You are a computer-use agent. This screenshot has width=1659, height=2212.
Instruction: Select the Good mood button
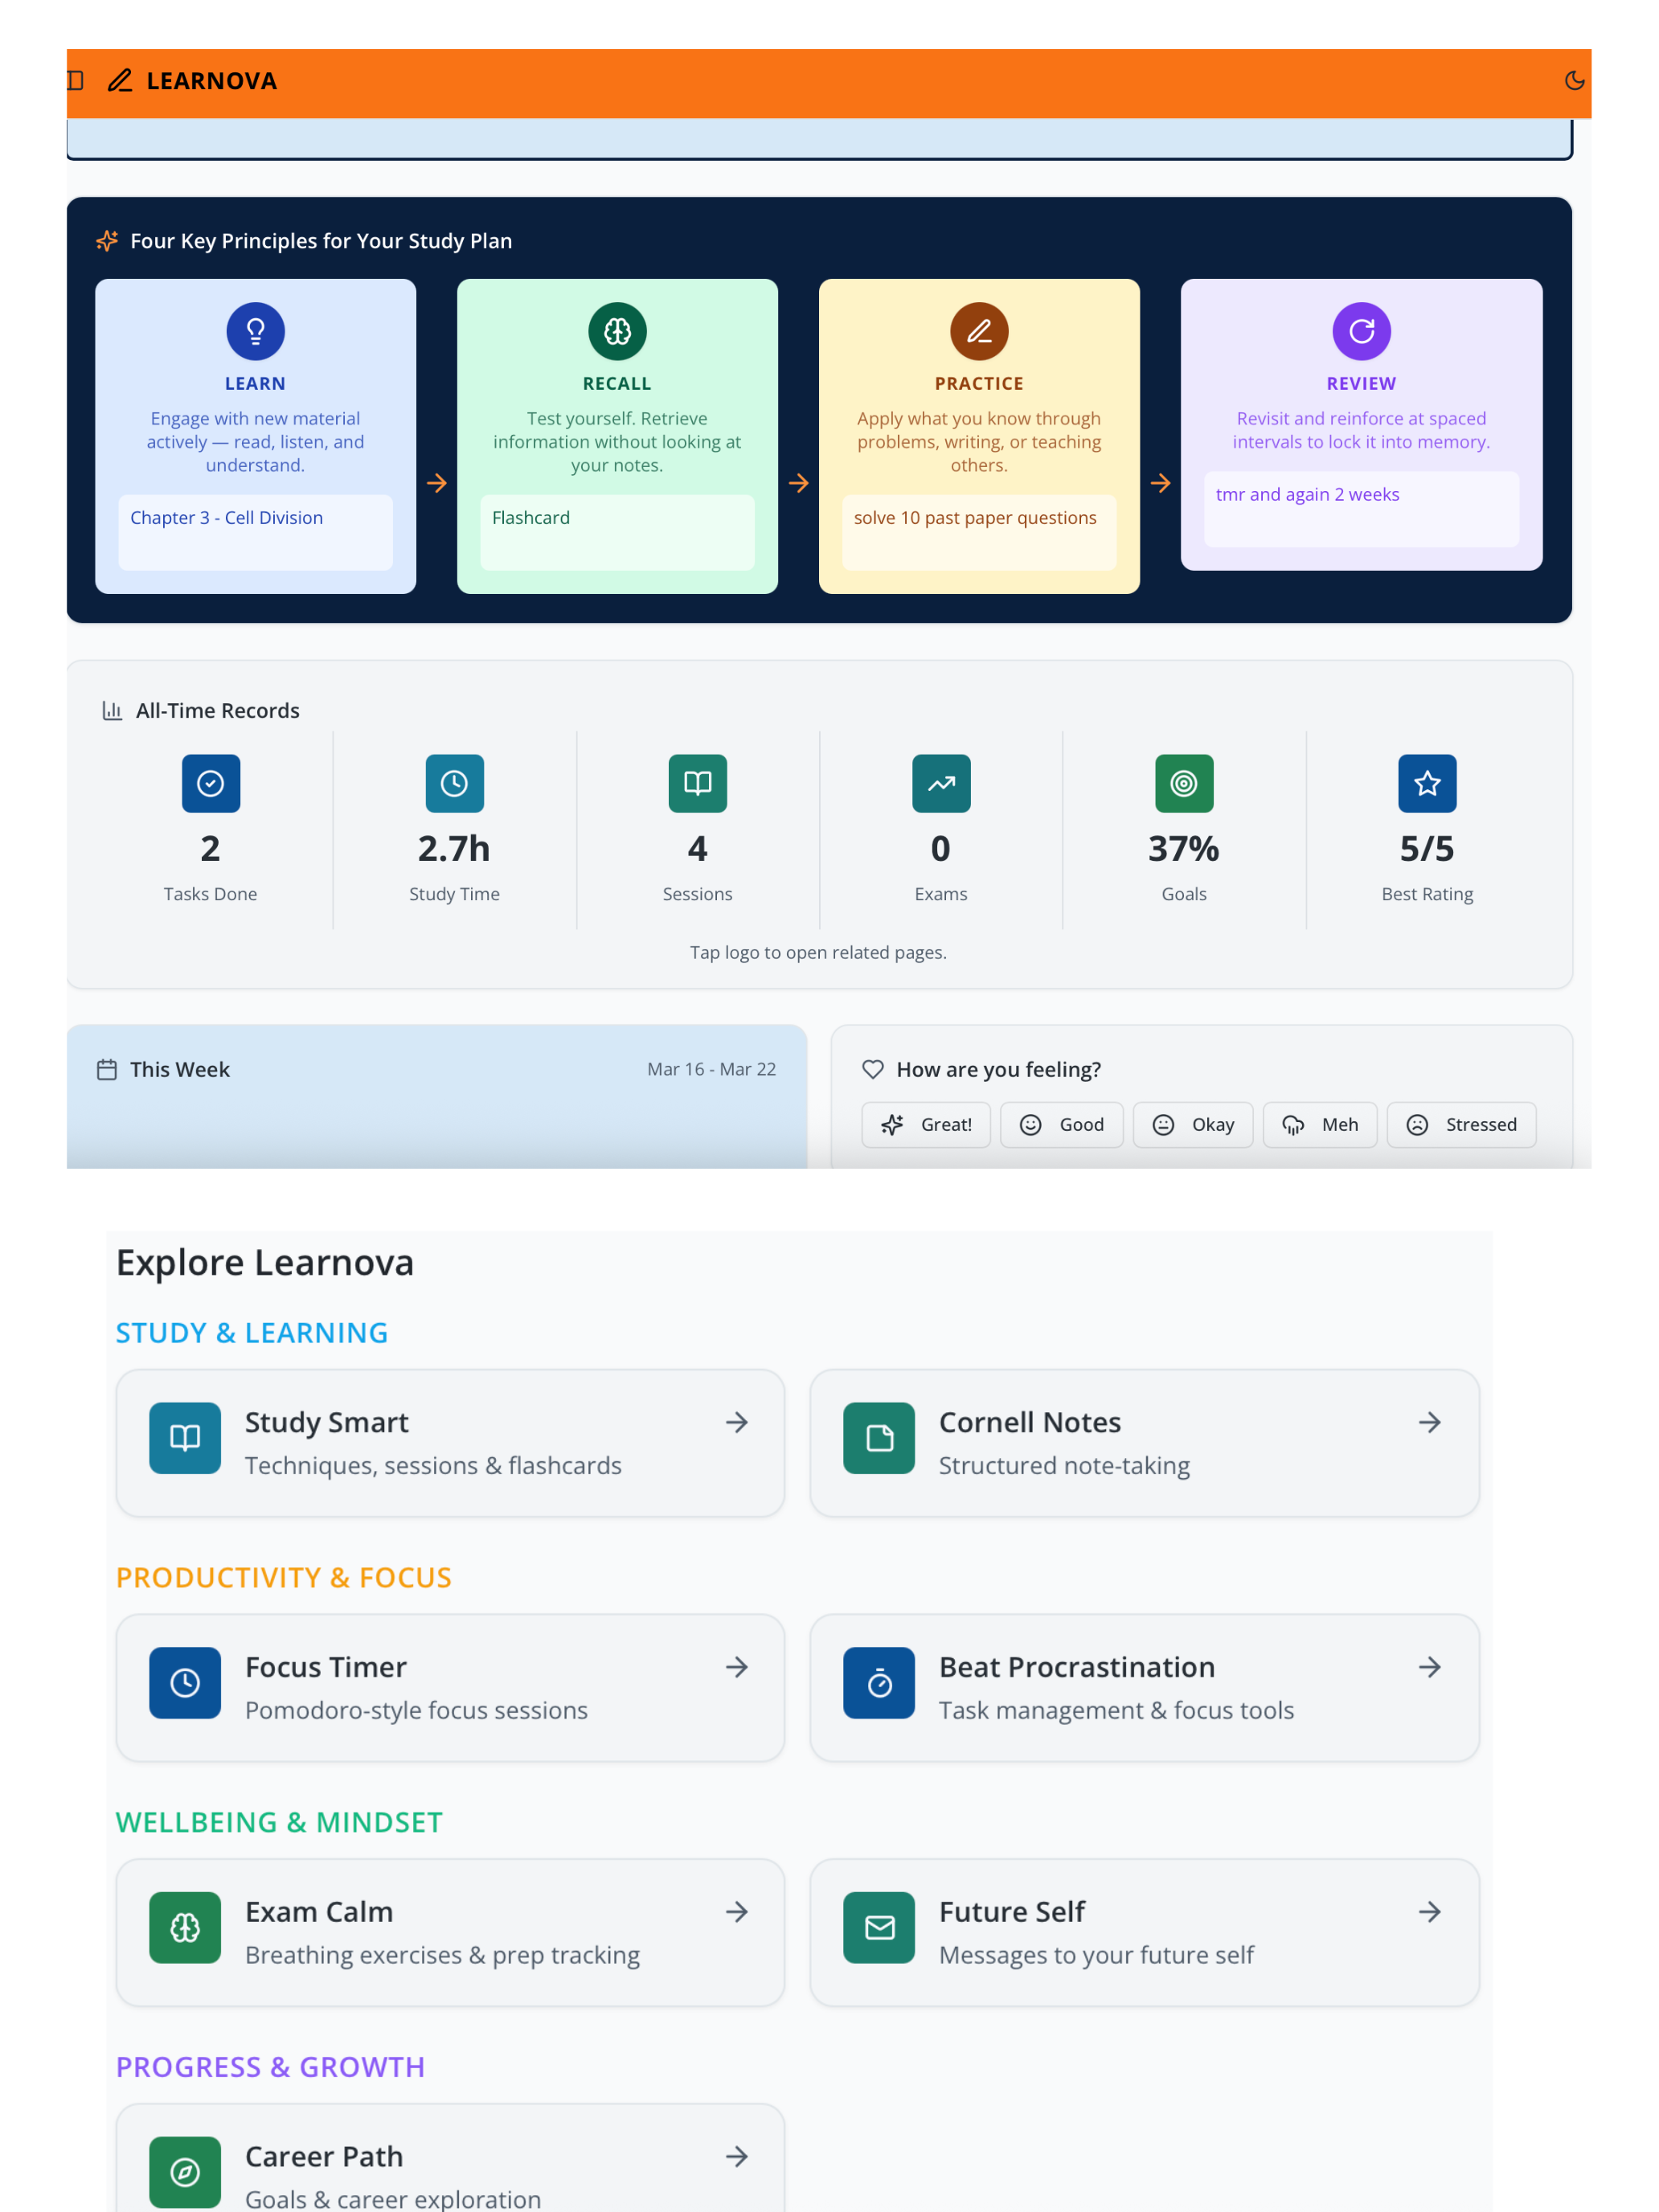point(1061,1124)
